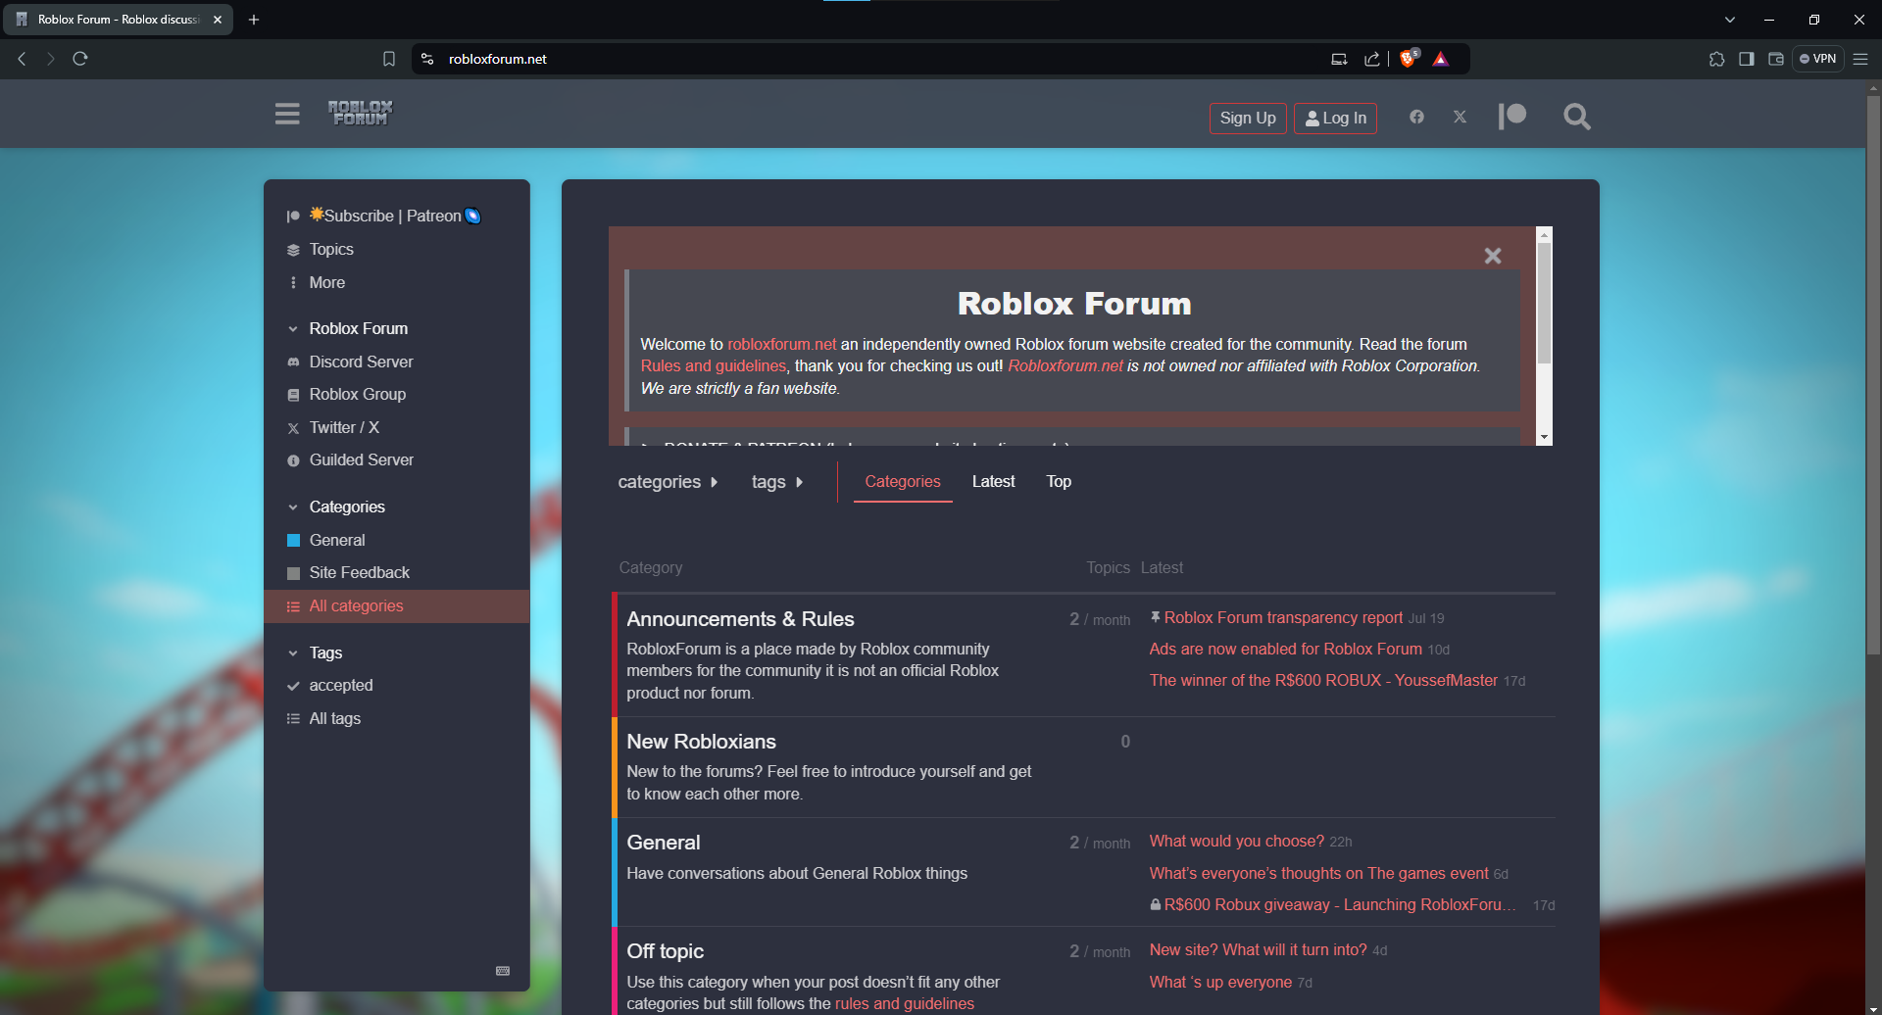Open Roblox Forum transparency report topic
This screenshot has height=1015, width=1882.
tap(1283, 617)
